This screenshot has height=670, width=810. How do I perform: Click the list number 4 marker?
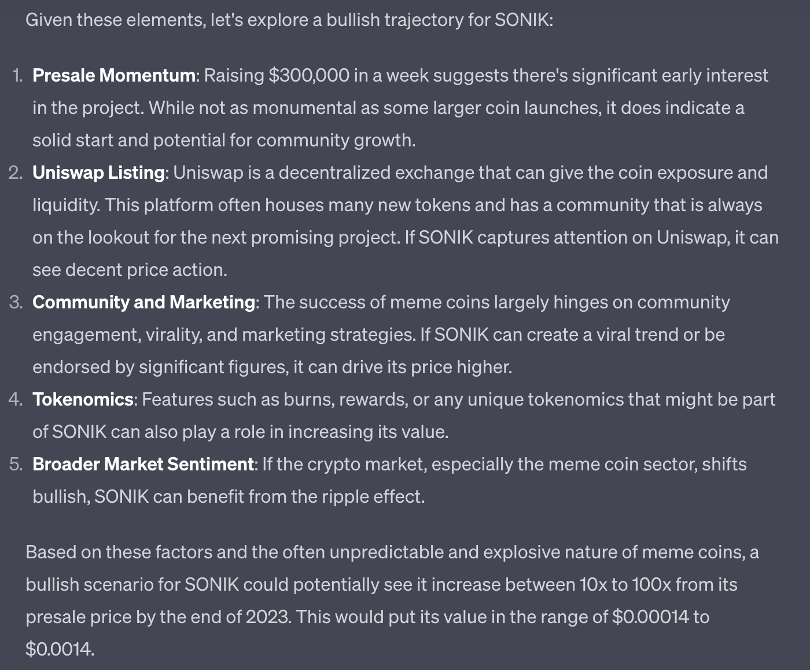pyautogui.click(x=16, y=400)
